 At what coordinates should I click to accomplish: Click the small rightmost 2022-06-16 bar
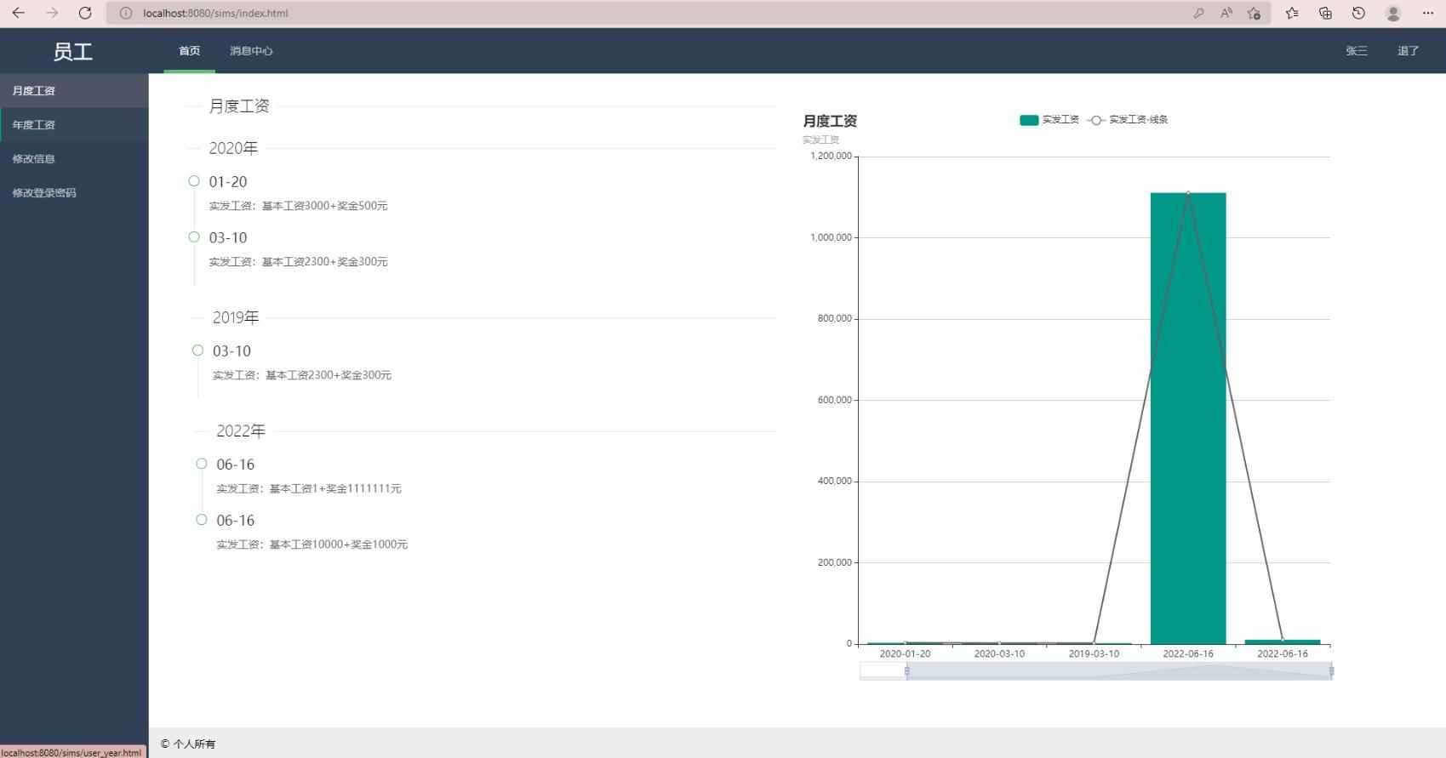[x=1283, y=641]
